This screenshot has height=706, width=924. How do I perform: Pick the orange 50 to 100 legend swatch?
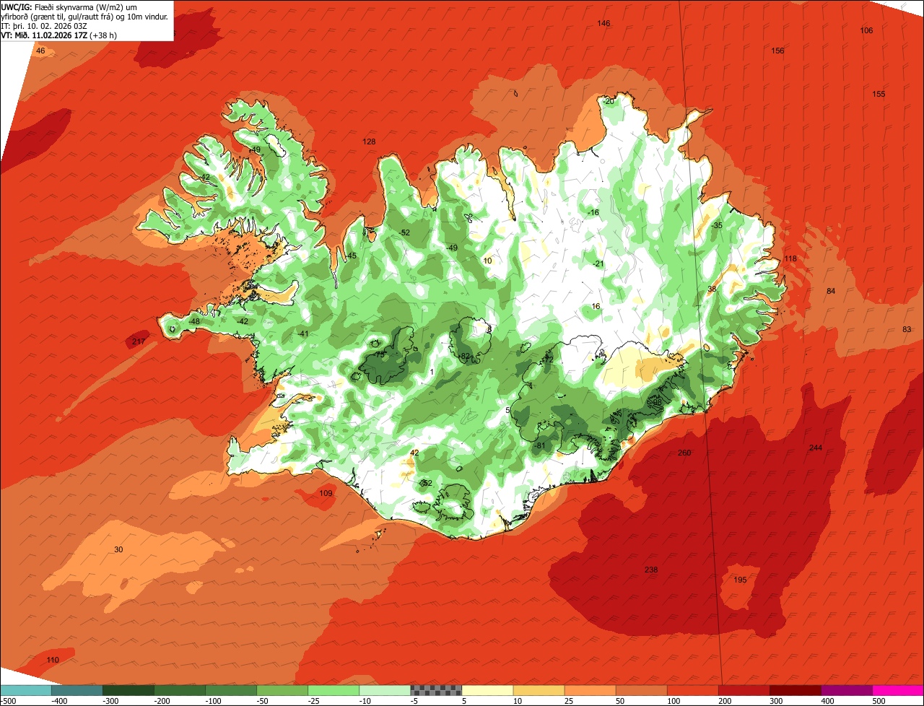coord(642,691)
